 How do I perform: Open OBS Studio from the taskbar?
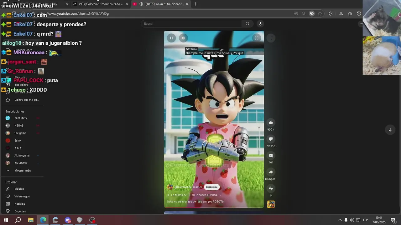pos(92,220)
